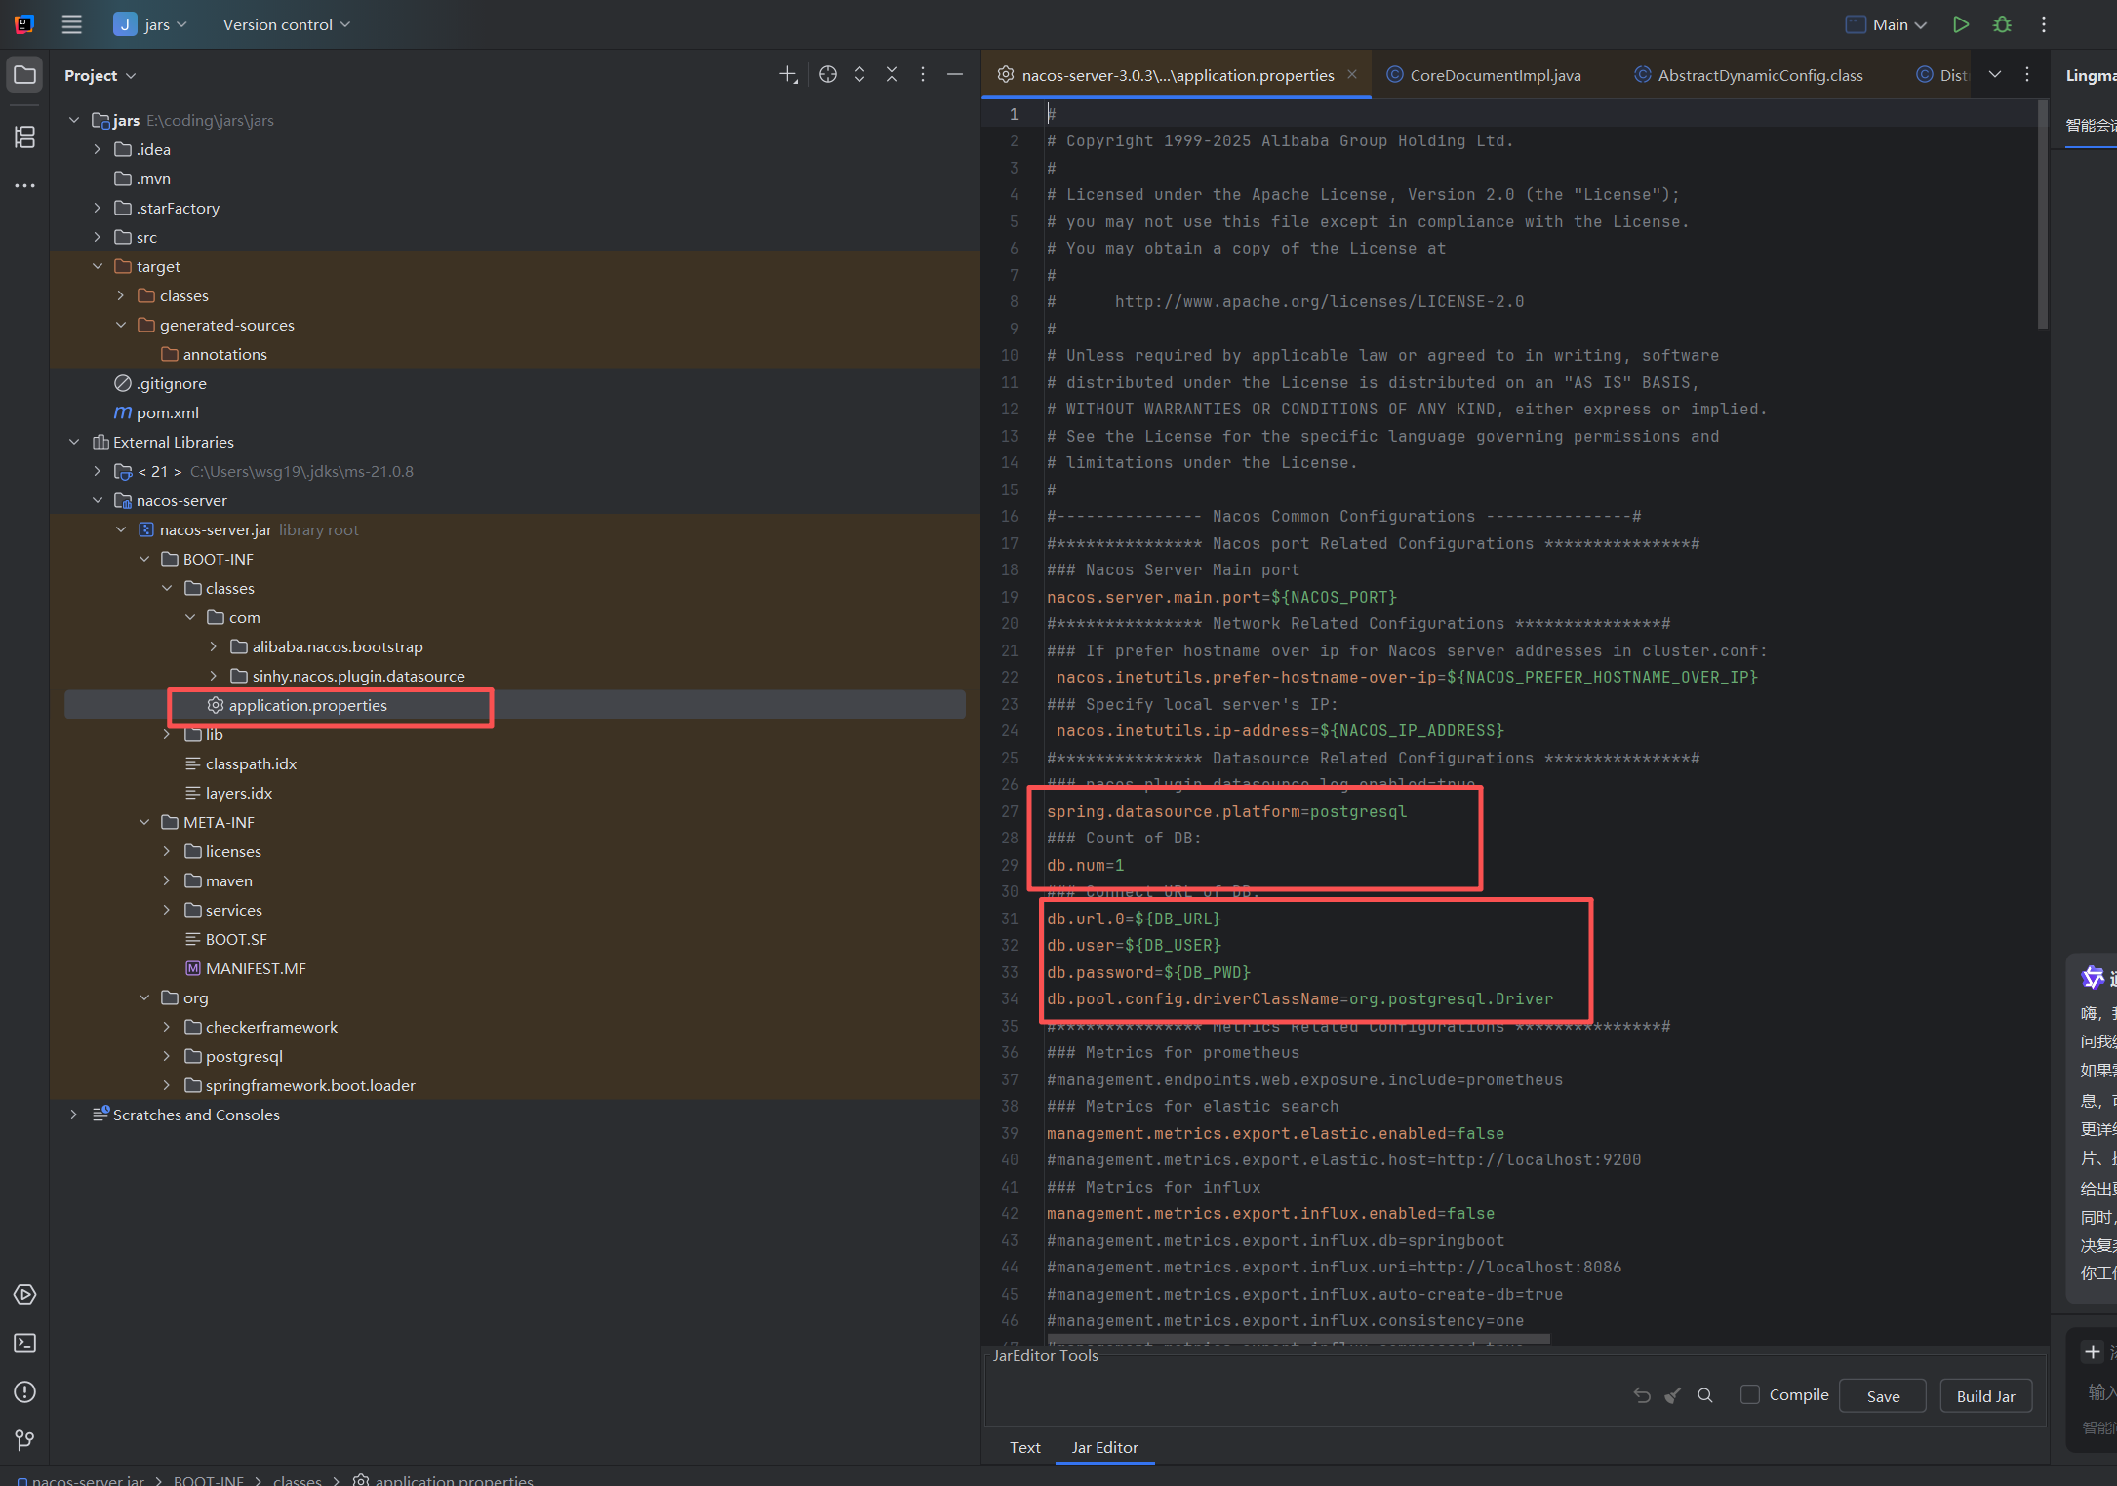2117x1486 pixels.
Task: Undo changes in JarEditor Tools
Action: pos(1643,1395)
